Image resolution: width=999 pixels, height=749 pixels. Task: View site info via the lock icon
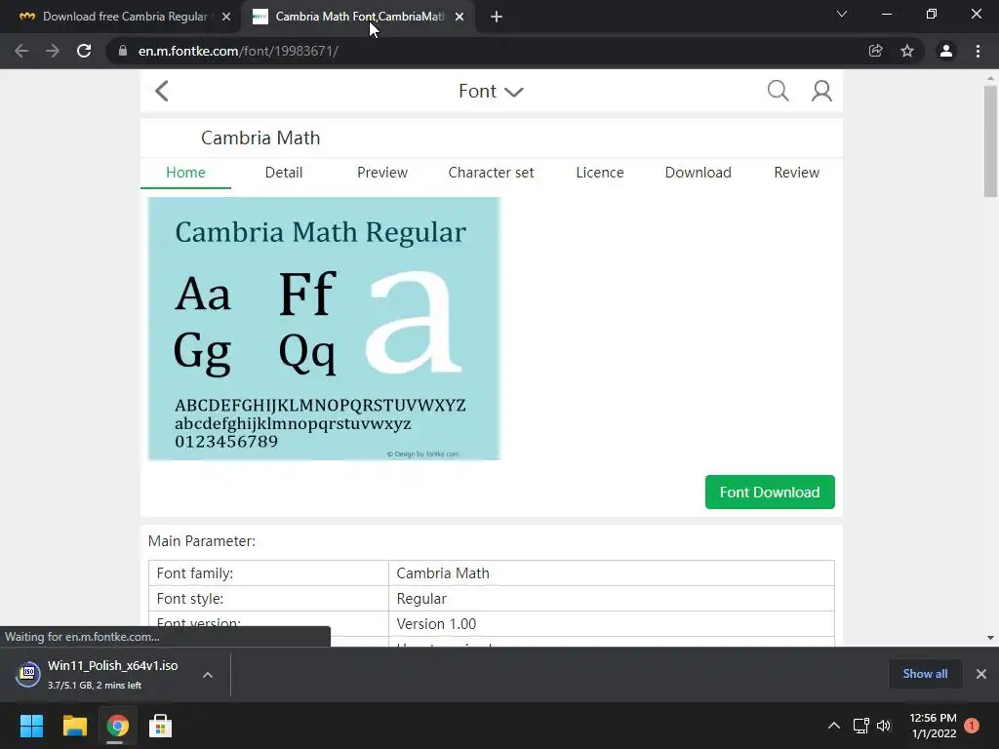coord(122,51)
